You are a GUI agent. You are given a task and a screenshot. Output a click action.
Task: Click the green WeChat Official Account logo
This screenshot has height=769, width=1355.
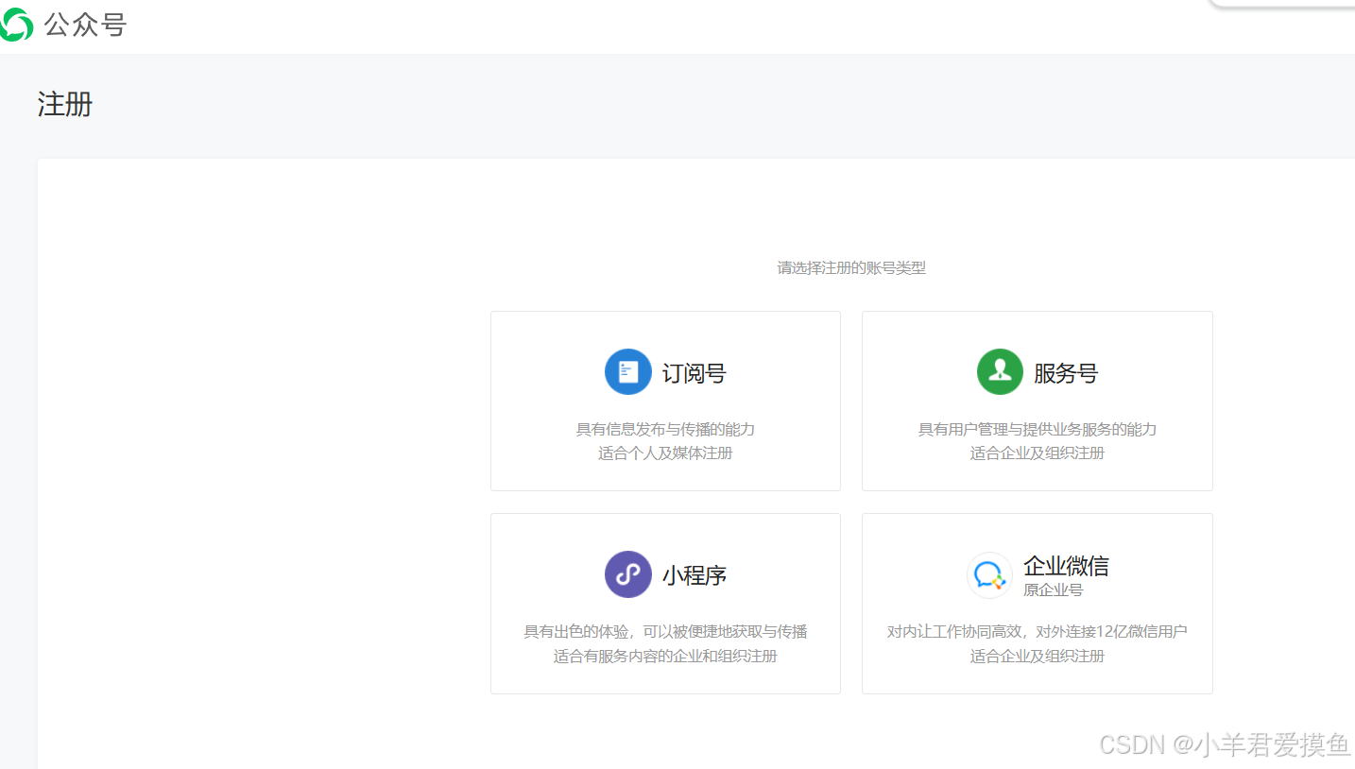click(x=15, y=25)
